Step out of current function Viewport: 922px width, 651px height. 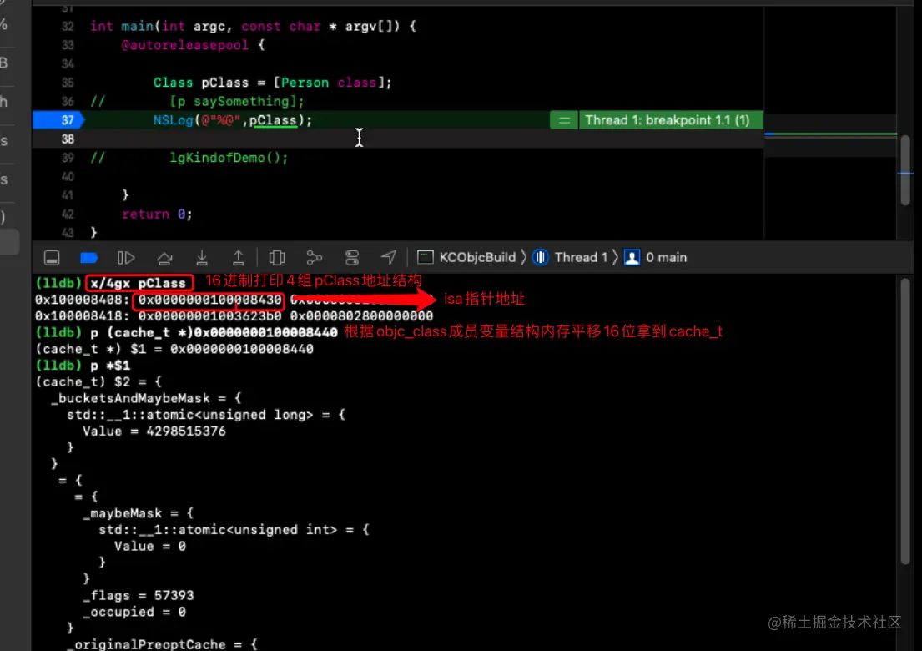238,258
